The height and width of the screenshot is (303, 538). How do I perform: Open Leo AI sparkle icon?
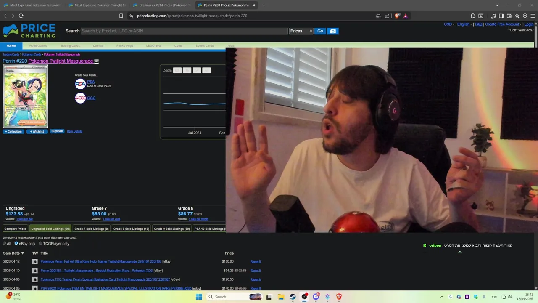[517, 16]
